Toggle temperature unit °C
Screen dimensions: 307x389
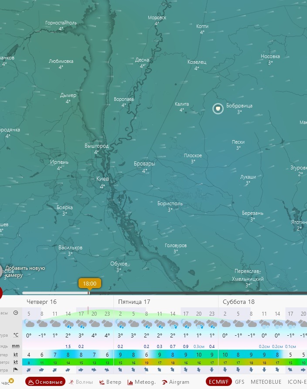point(16,335)
